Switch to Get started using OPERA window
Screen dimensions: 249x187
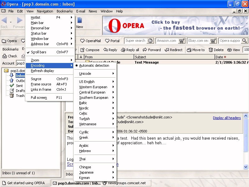26,183
